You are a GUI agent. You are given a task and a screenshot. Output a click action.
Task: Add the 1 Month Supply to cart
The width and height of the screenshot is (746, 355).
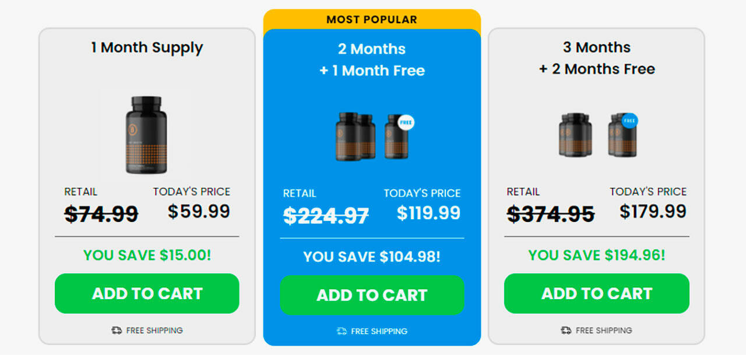[x=147, y=293]
